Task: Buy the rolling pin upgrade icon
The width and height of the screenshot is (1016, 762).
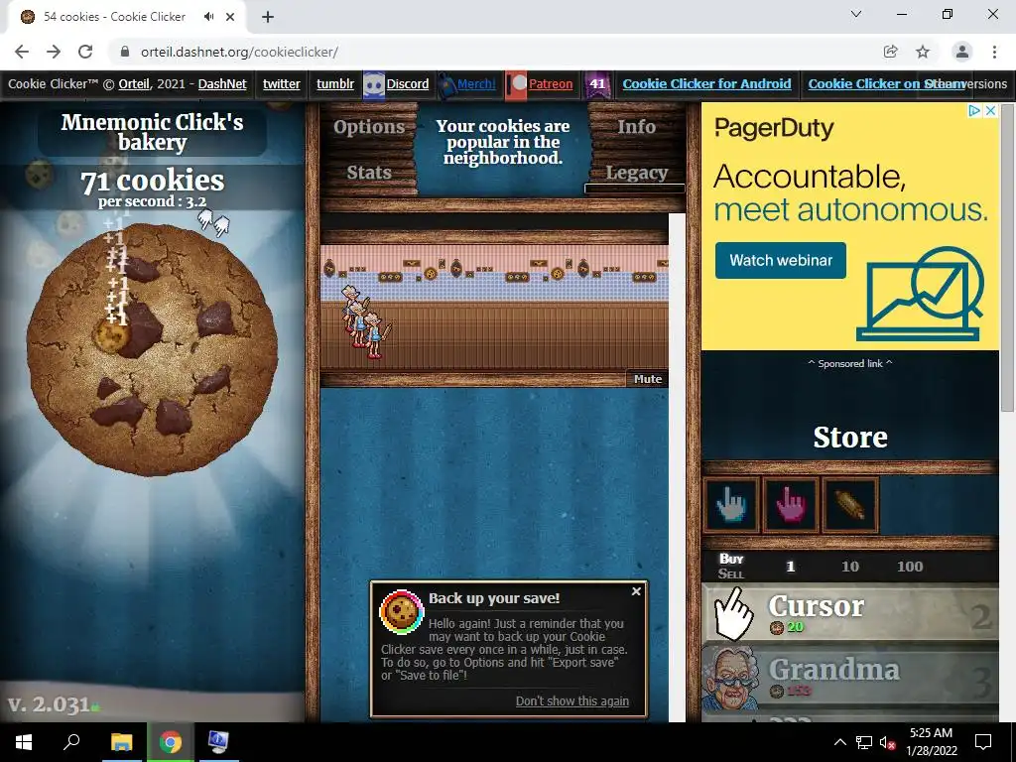Action: point(850,505)
